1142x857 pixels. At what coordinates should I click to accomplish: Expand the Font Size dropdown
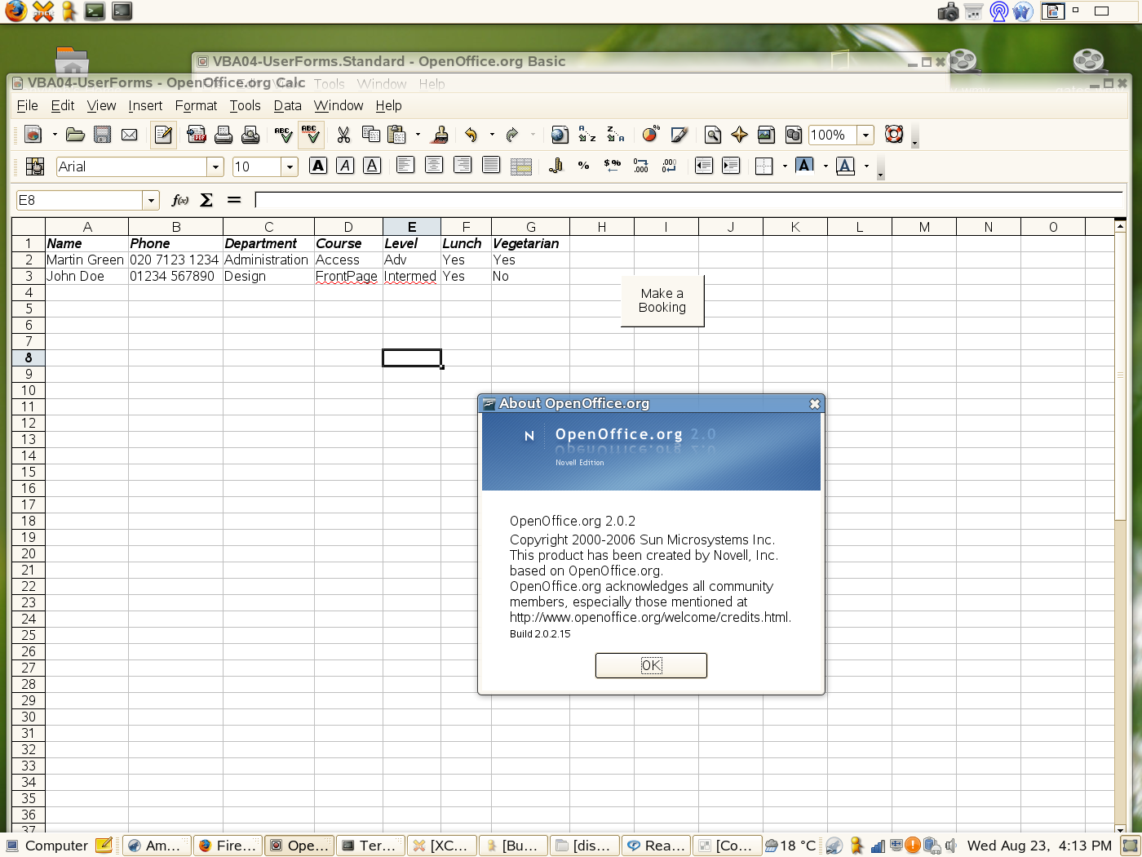click(x=290, y=167)
